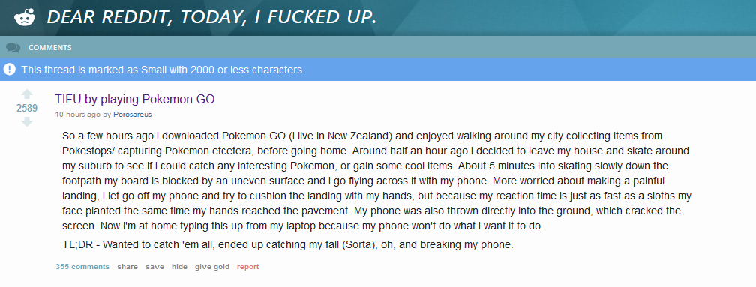Open post titled TIFU by playing Pokemon GO

pyautogui.click(x=134, y=100)
